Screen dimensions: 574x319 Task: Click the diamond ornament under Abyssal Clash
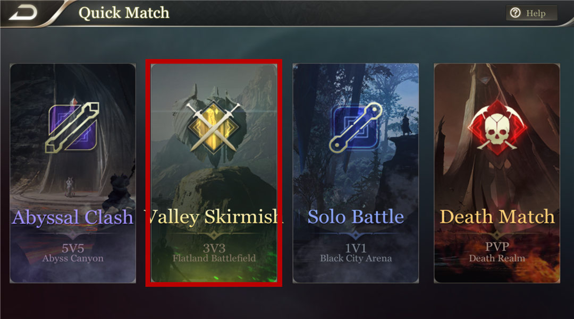click(x=72, y=234)
